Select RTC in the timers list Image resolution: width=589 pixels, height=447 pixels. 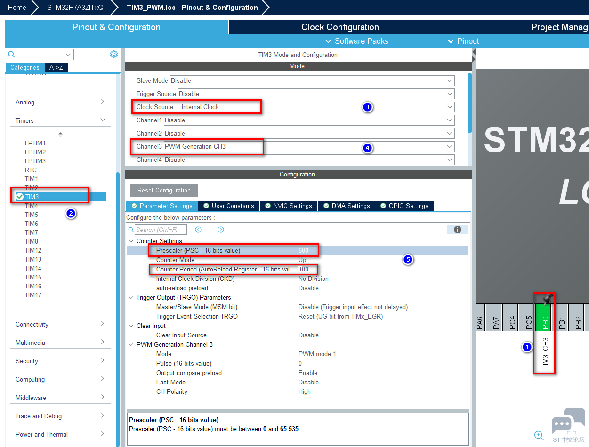coord(31,170)
